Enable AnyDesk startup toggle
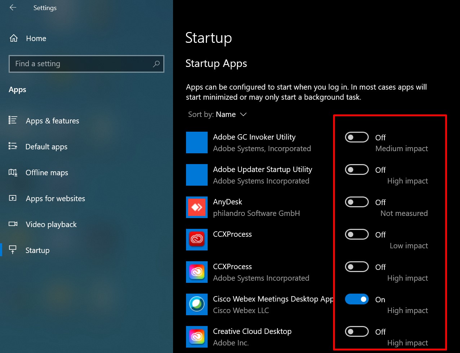Viewport: 460px width, 353px height. pyautogui.click(x=357, y=202)
